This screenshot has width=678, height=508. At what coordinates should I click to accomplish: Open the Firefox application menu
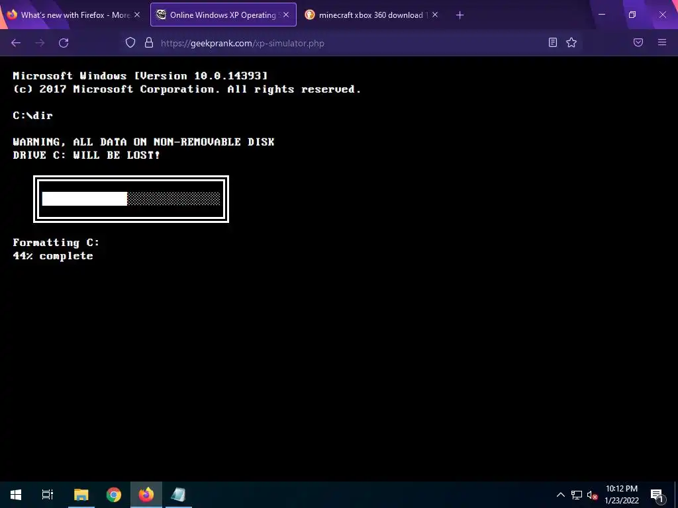pyautogui.click(x=662, y=42)
